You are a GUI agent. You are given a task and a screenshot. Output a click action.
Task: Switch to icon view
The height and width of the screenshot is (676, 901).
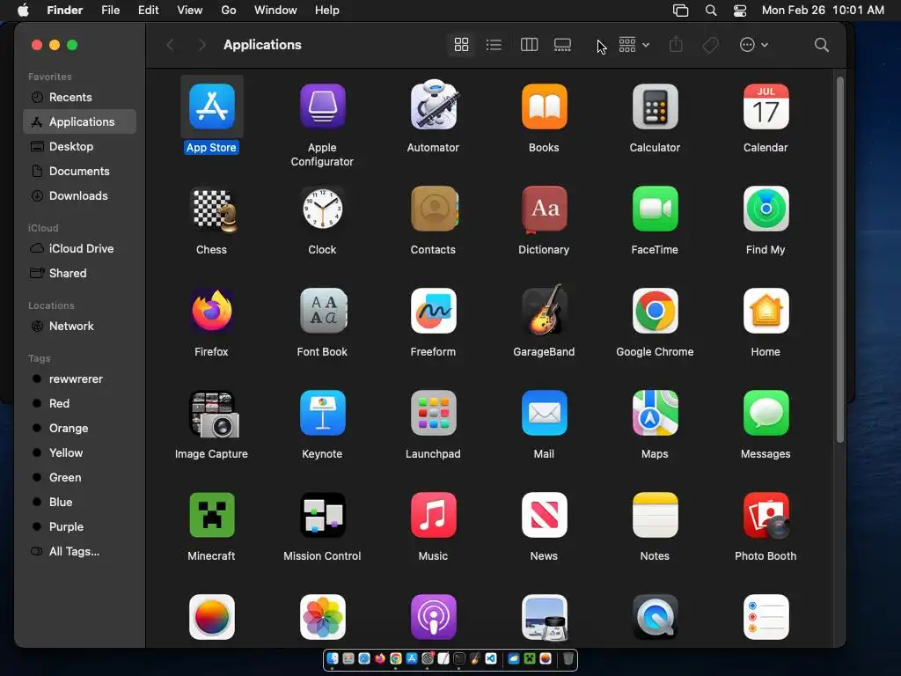point(461,44)
